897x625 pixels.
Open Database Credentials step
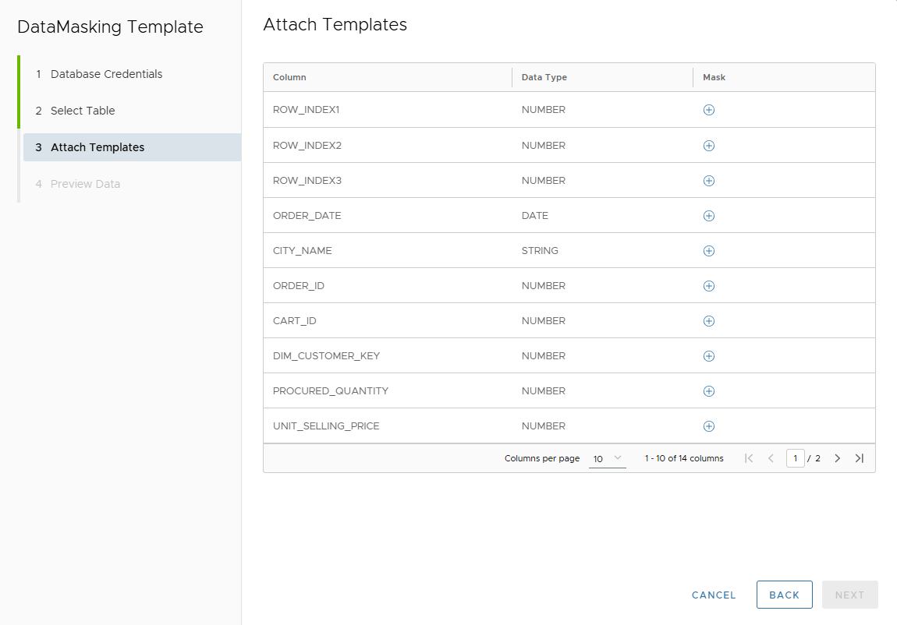pyautogui.click(x=106, y=74)
